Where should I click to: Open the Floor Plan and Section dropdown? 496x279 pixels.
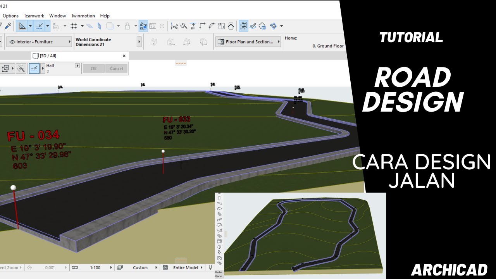coord(248,42)
